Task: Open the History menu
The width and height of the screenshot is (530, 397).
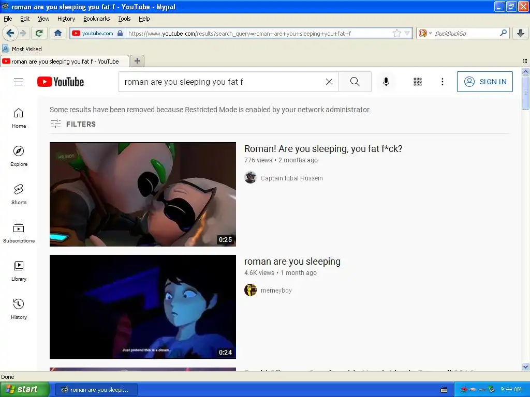Action: pos(66,19)
